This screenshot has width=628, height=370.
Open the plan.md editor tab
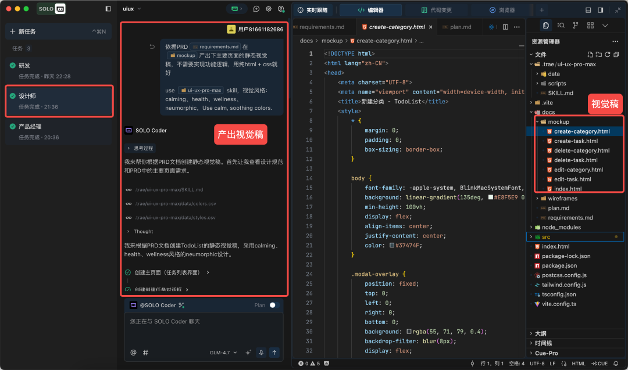point(460,27)
